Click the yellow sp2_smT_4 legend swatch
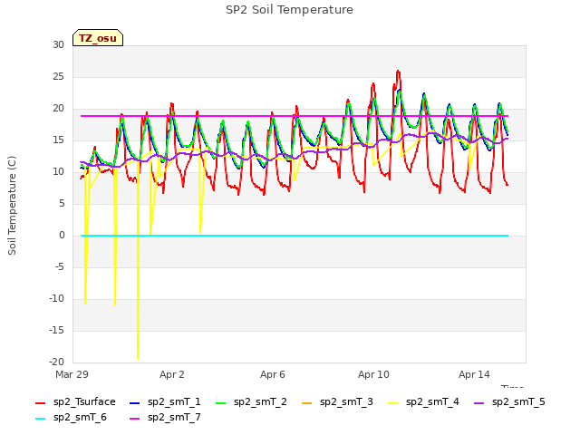 tap(393, 402)
